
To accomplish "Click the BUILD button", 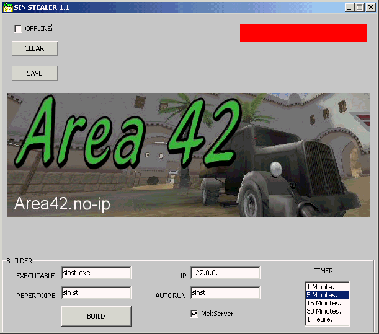I will click(96, 316).
